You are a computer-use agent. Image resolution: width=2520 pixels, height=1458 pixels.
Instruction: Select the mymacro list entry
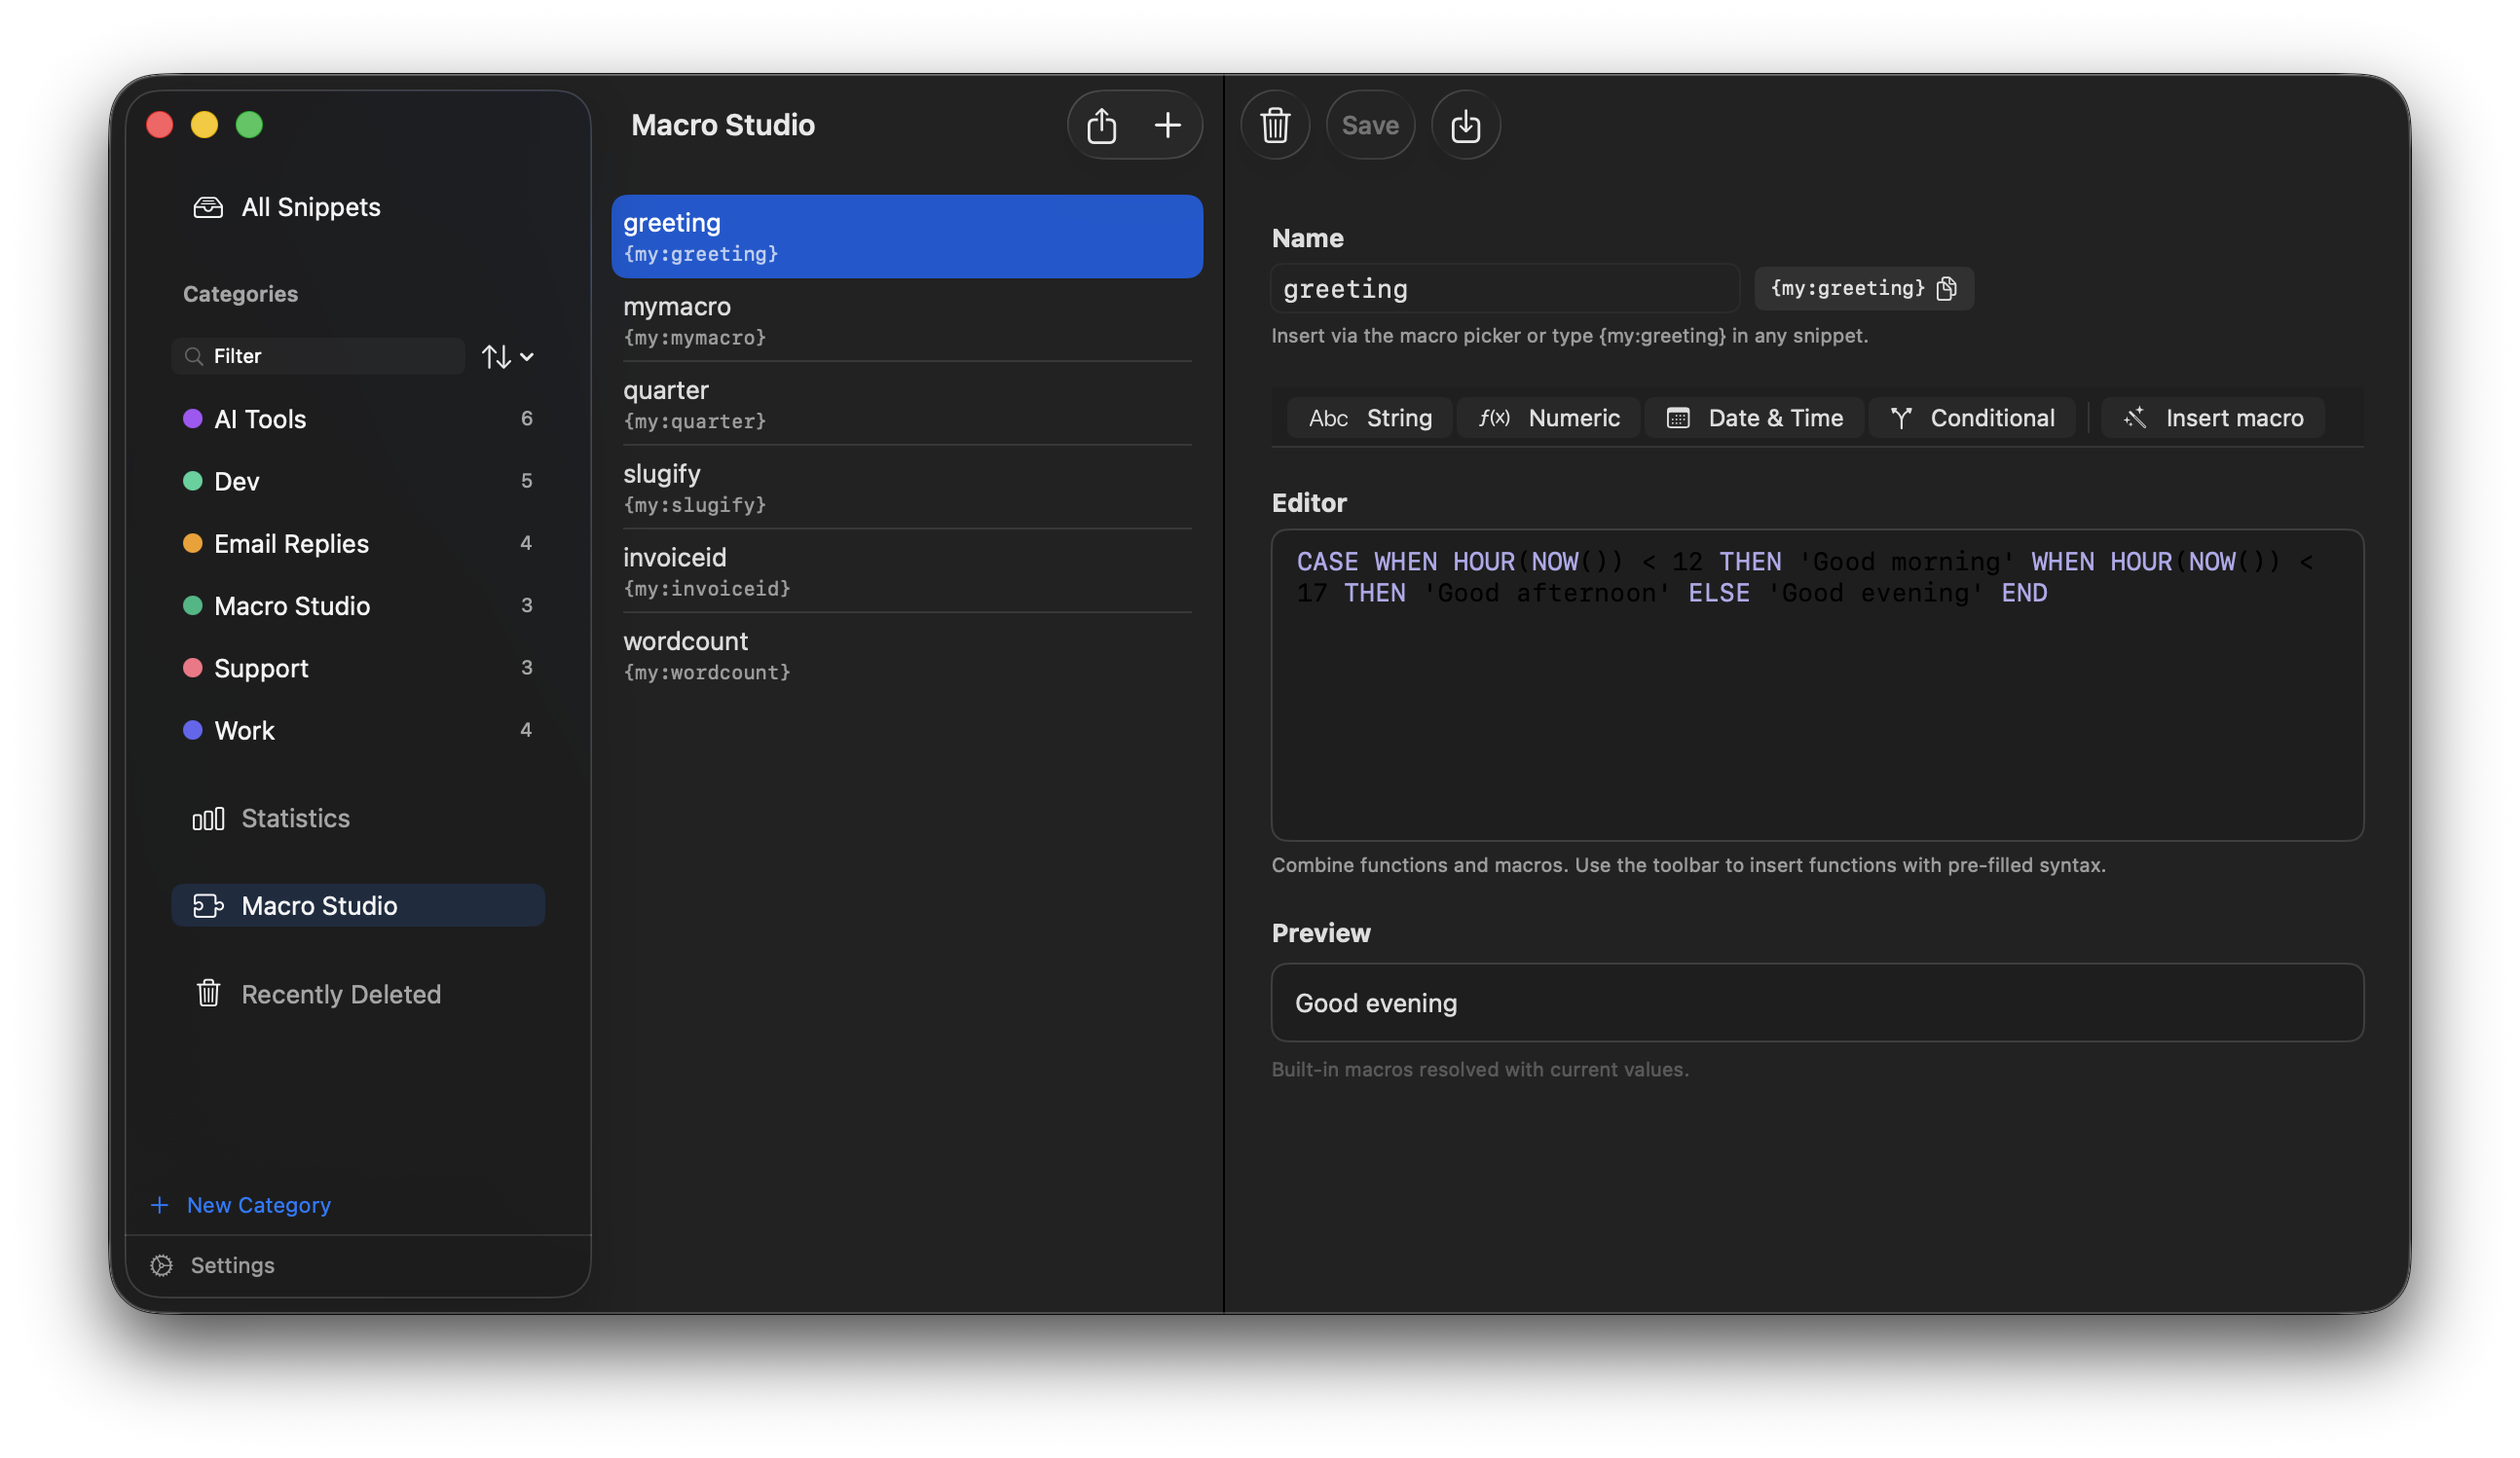click(x=907, y=320)
